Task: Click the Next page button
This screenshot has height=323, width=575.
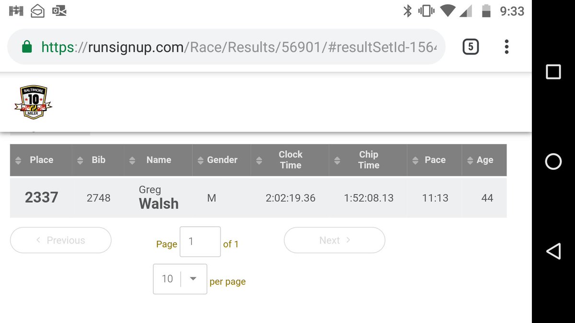Action: click(x=334, y=240)
